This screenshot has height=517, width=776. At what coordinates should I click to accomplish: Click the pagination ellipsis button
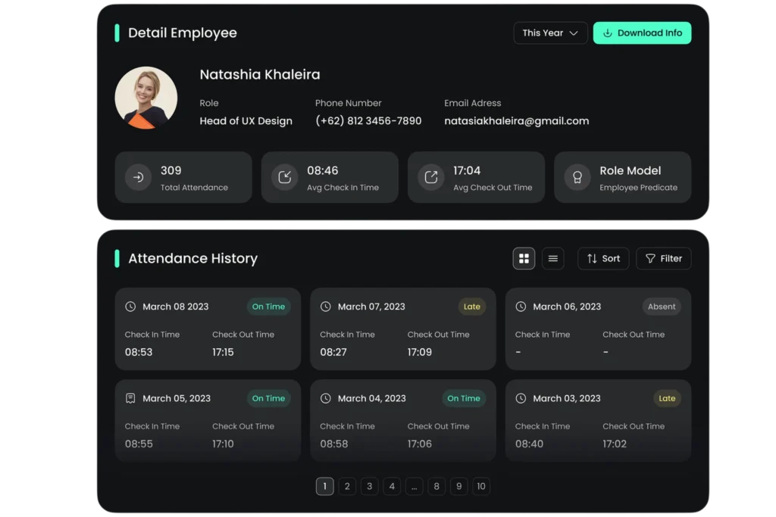coord(414,486)
